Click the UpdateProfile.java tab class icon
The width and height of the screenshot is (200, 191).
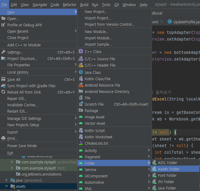click(170, 22)
